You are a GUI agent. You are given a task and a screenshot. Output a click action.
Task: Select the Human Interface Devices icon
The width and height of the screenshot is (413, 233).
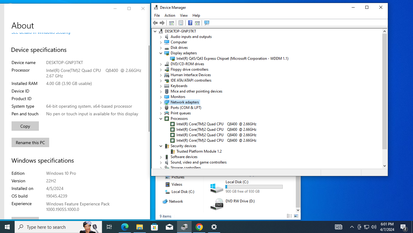[167, 75]
